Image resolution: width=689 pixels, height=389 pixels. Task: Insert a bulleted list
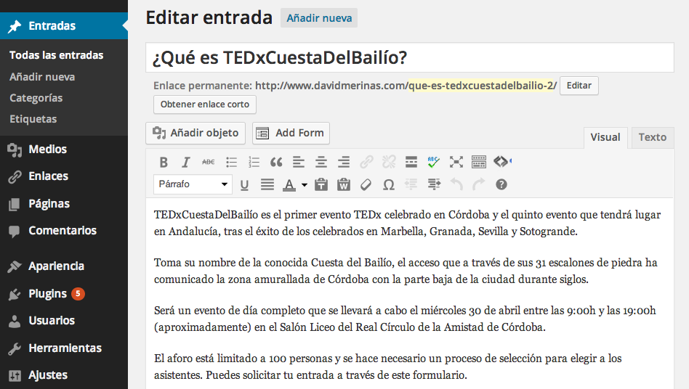pos(232,163)
